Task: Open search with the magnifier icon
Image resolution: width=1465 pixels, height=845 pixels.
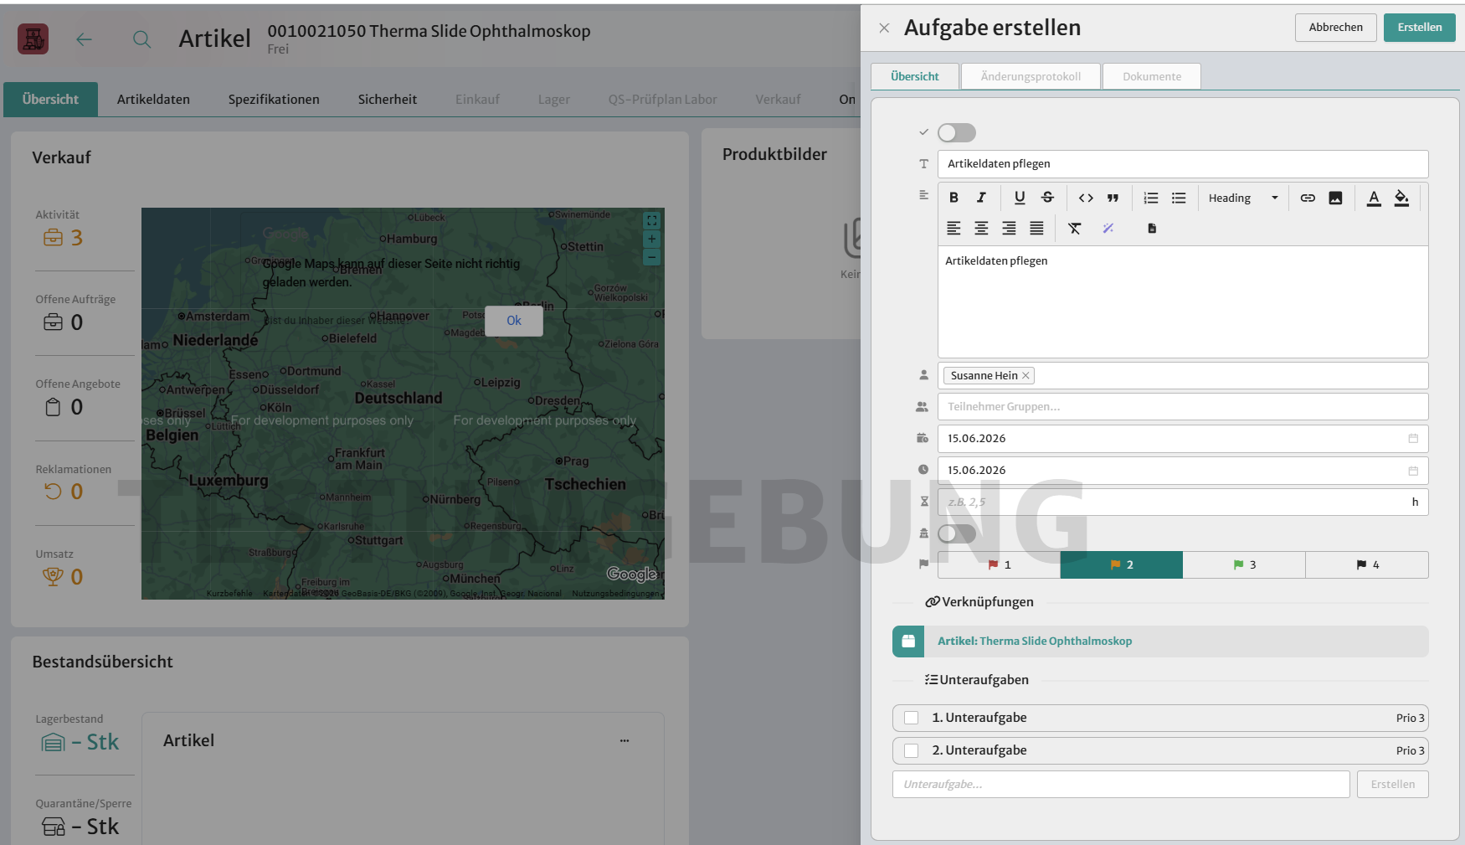Action: [142, 39]
